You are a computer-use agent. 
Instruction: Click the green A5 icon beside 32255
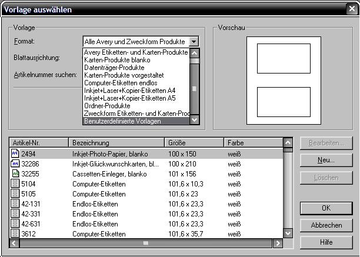[15, 173]
